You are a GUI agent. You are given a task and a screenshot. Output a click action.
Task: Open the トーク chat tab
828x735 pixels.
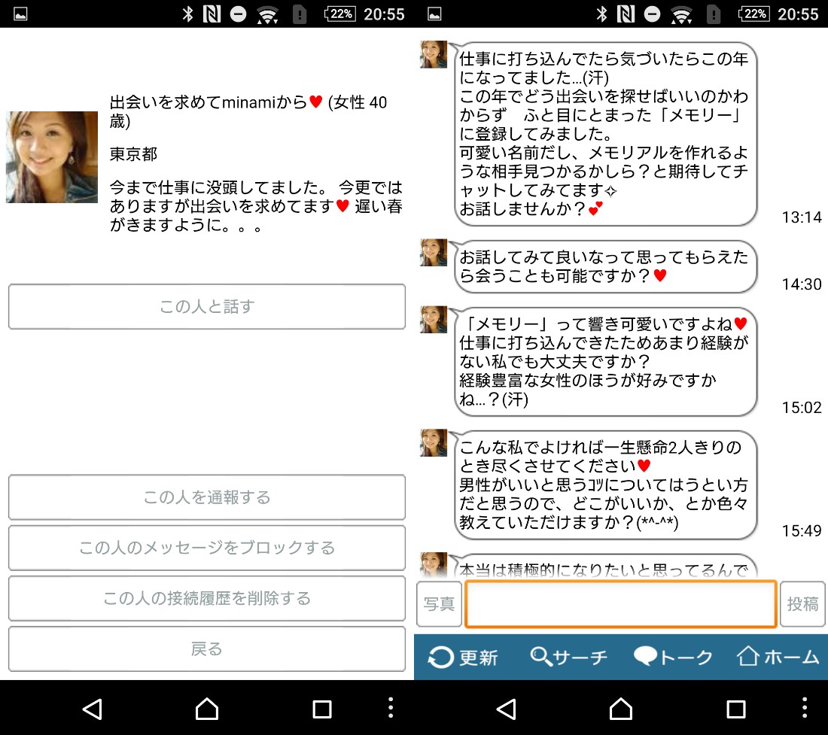pyautogui.click(x=673, y=657)
